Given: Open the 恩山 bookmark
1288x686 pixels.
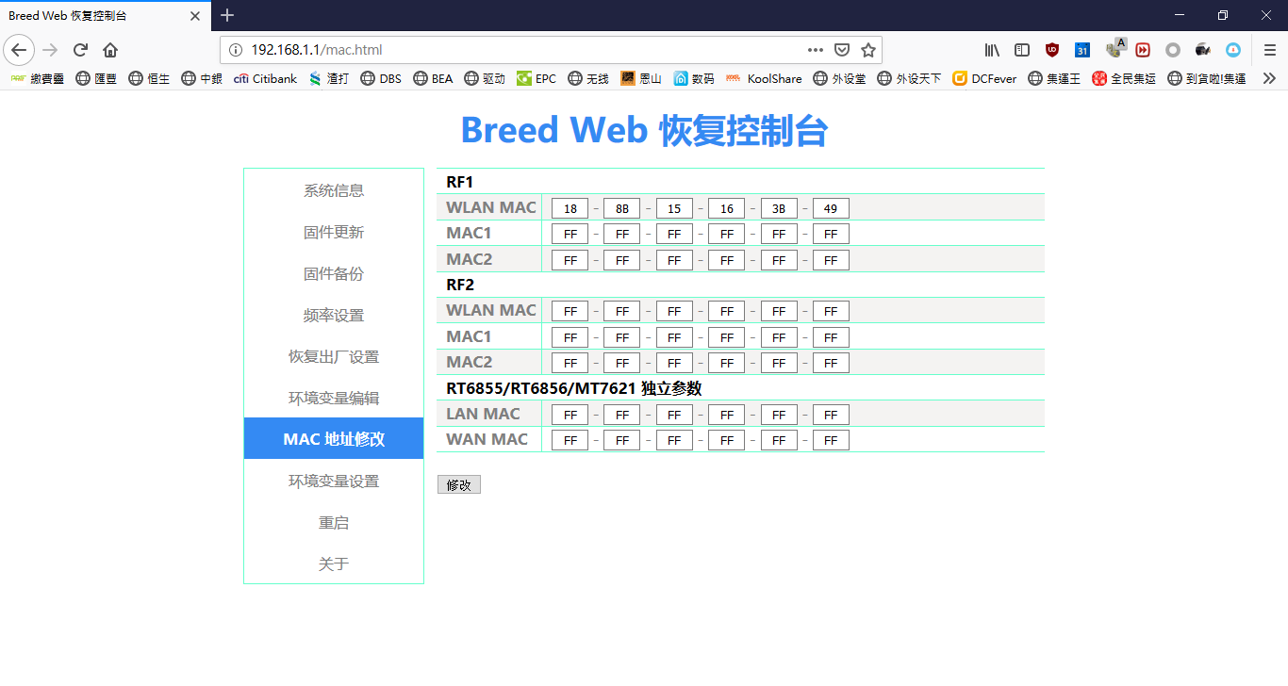Looking at the screenshot, I should pyautogui.click(x=641, y=79).
